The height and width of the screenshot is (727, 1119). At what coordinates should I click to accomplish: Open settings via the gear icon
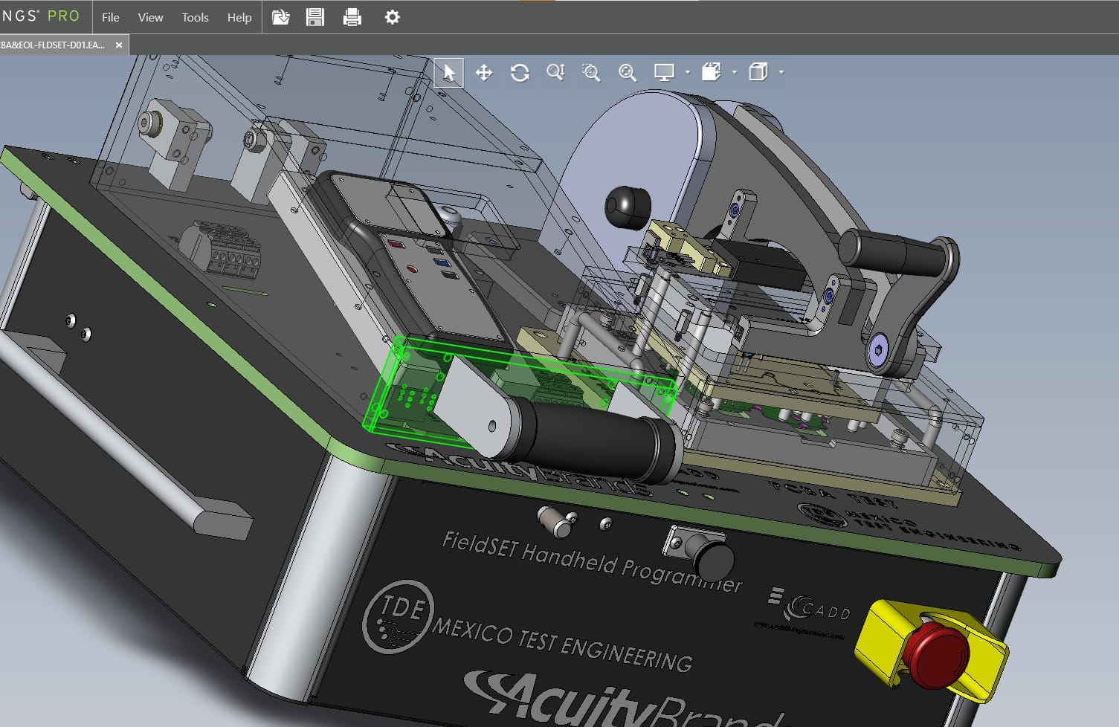coord(393,17)
